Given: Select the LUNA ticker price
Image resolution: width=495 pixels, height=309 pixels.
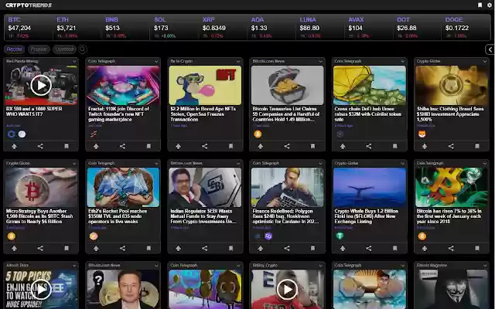Looking at the screenshot, I should pos(309,28).
